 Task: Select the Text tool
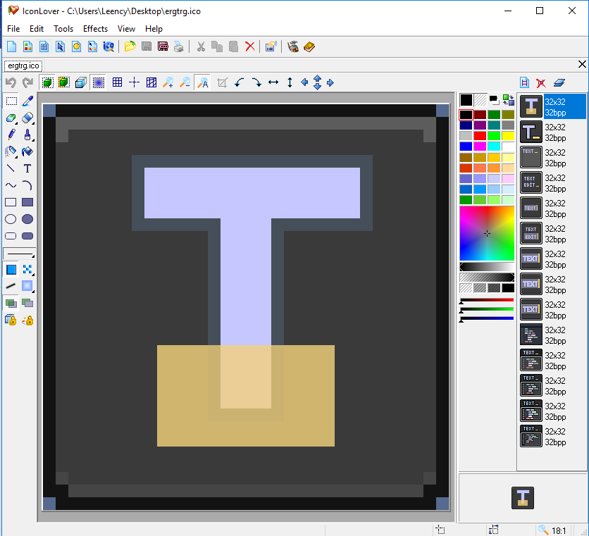(27, 168)
